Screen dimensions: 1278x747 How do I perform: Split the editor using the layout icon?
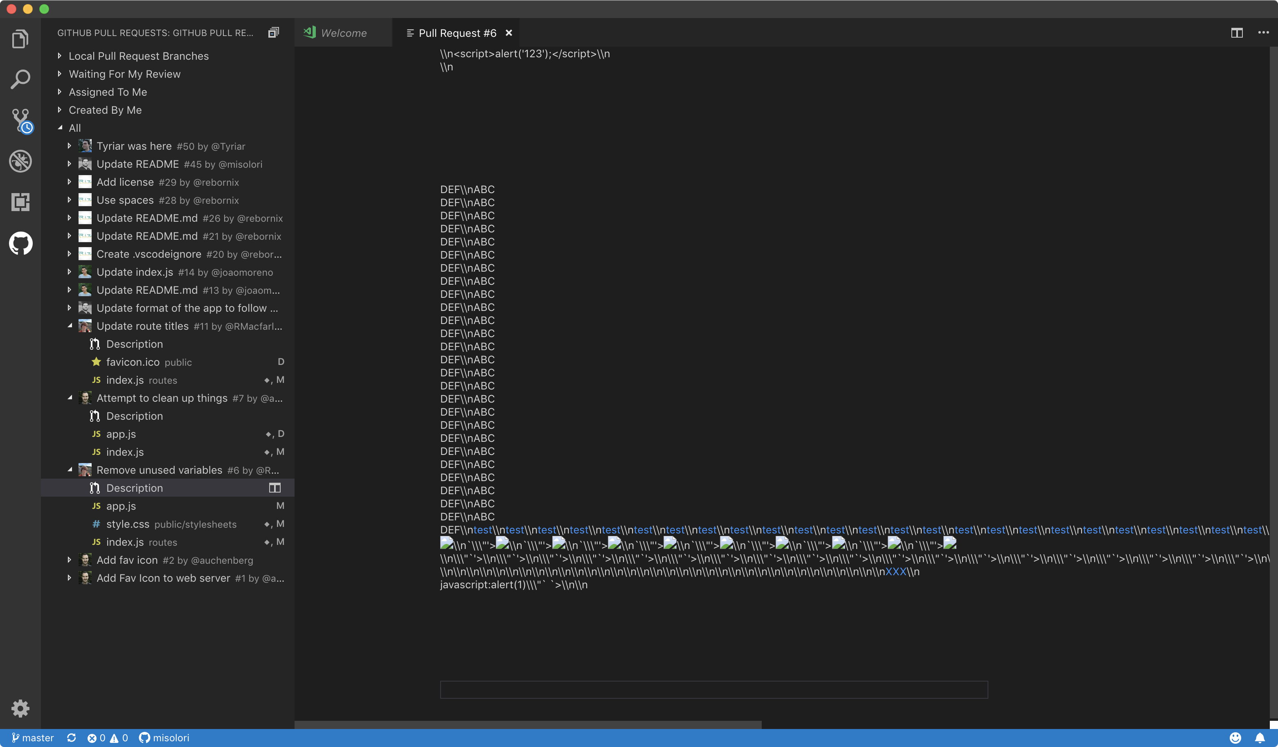click(x=1237, y=32)
